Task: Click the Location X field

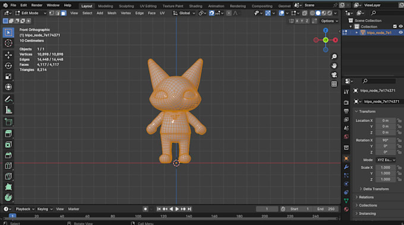Action: point(385,120)
